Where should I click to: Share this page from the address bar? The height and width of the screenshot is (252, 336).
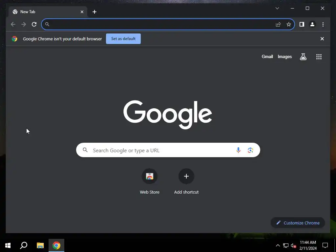pyautogui.click(x=278, y=24)
